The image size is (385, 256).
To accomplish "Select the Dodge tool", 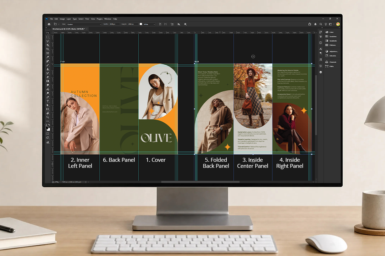I will pos(48,93).
